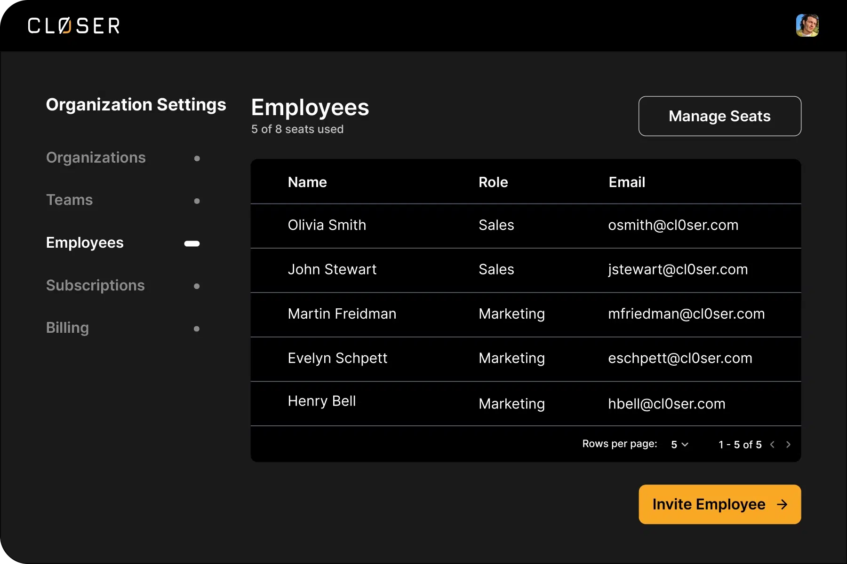The height and width of the screenshot is (564, 847).
Task: Open the Organizations settings section
Action: pyautogui.click(x=96, y=157)
